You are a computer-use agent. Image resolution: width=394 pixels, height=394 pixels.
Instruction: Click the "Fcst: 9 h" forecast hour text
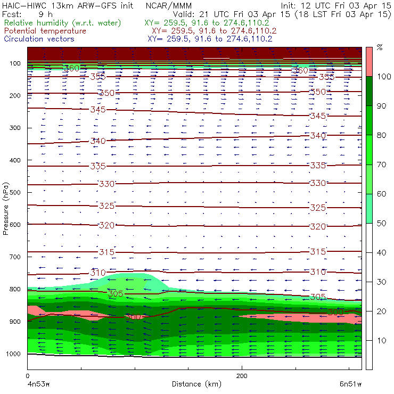click(27, 14)
